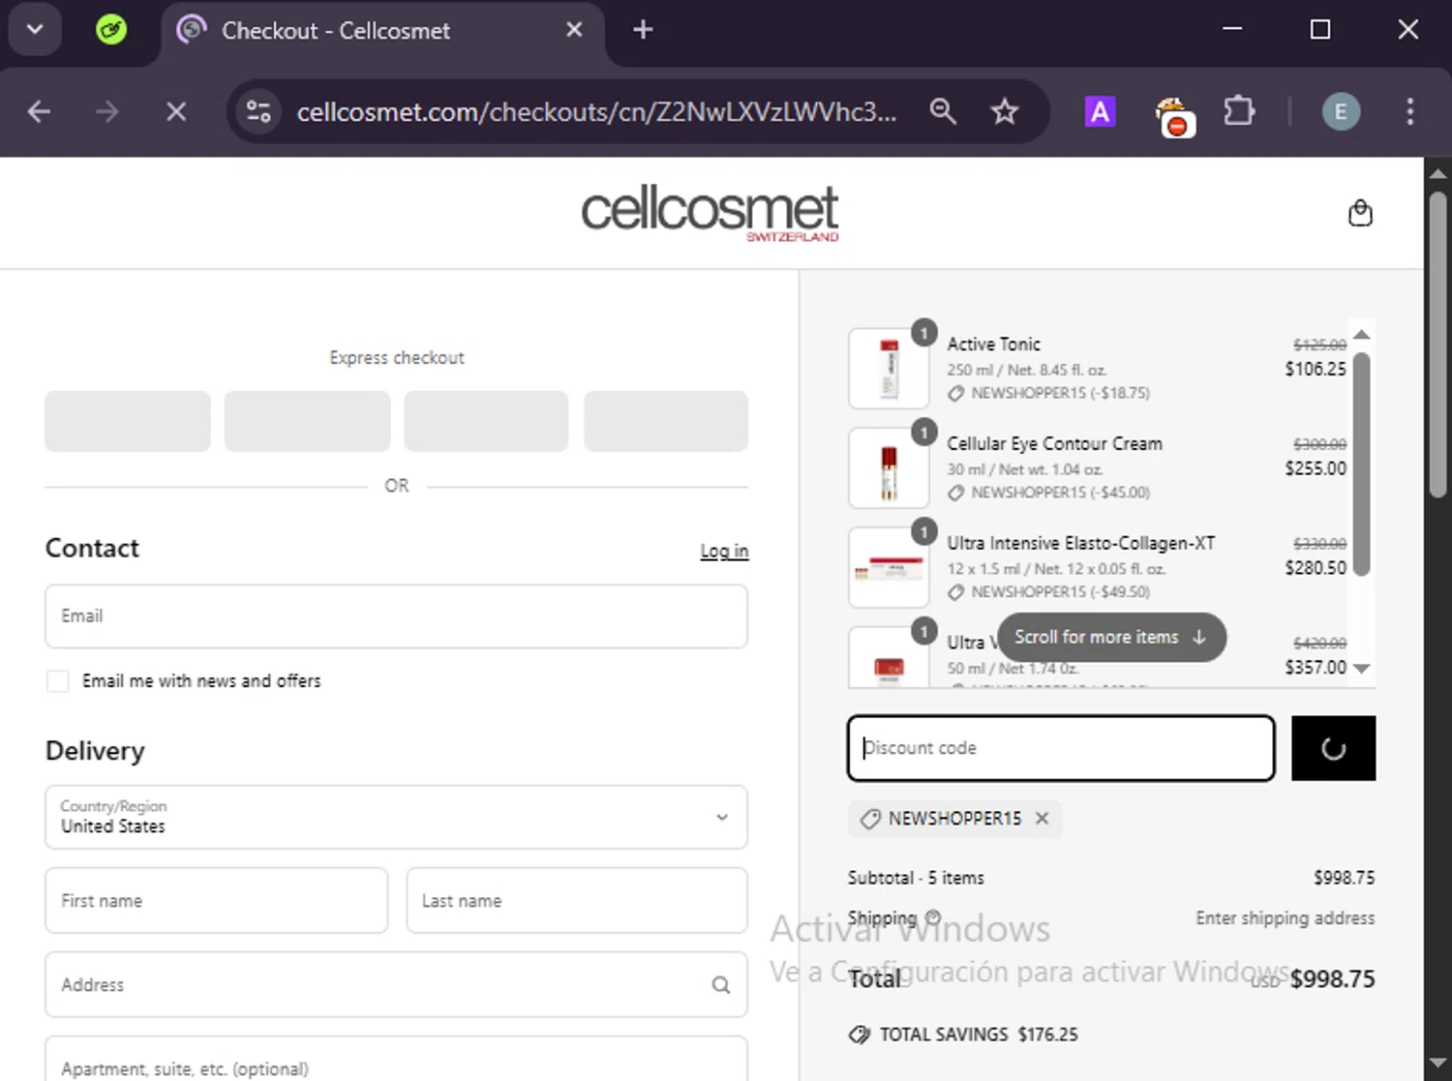1452x1081 pixels.
Task: Open the tab search dropdown arrow
Action: pyautogui.click(x=35, y=29)
